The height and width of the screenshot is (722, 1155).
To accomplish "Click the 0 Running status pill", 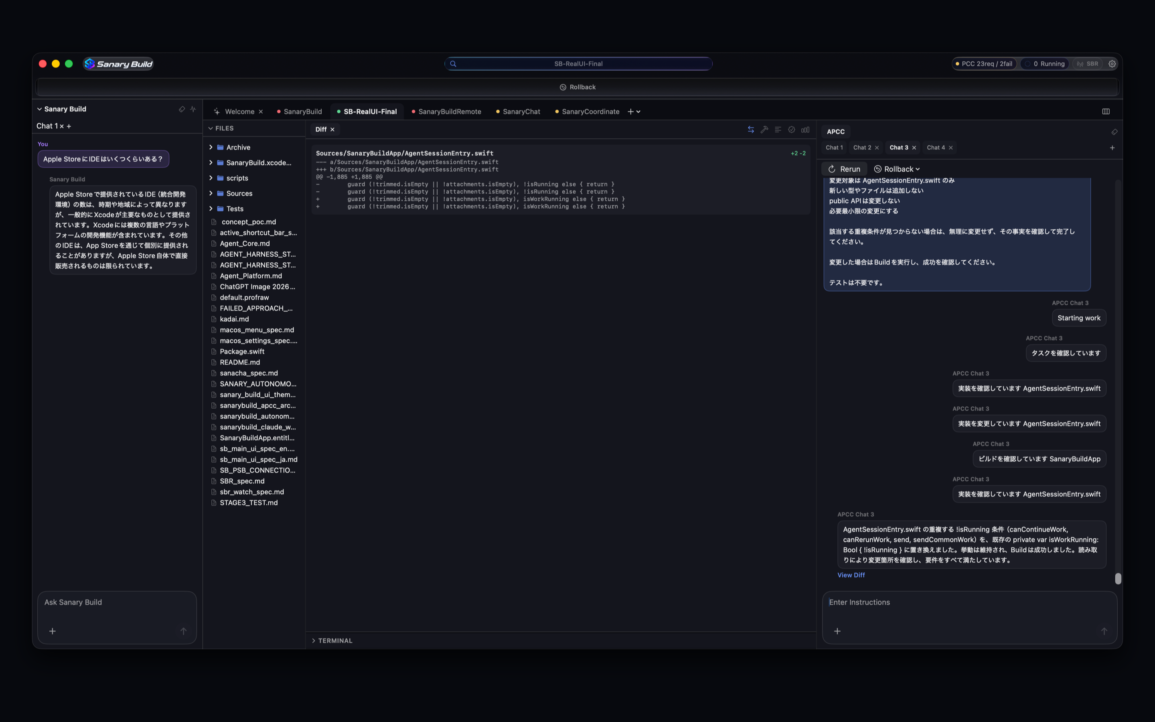I will (1045, 63).
